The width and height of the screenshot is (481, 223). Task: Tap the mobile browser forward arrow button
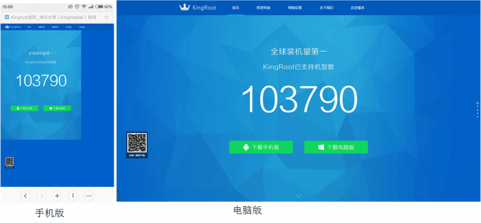click(x=41, y=196)
